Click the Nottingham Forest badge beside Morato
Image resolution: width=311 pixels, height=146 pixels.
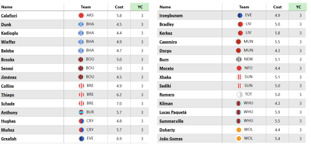[x=239, y=68]
